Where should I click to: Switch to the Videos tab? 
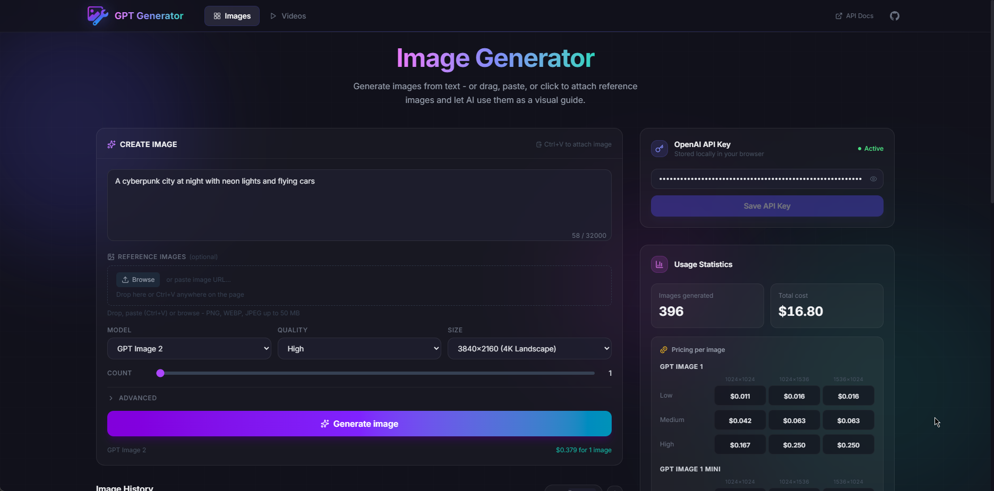tap(288, 16)
